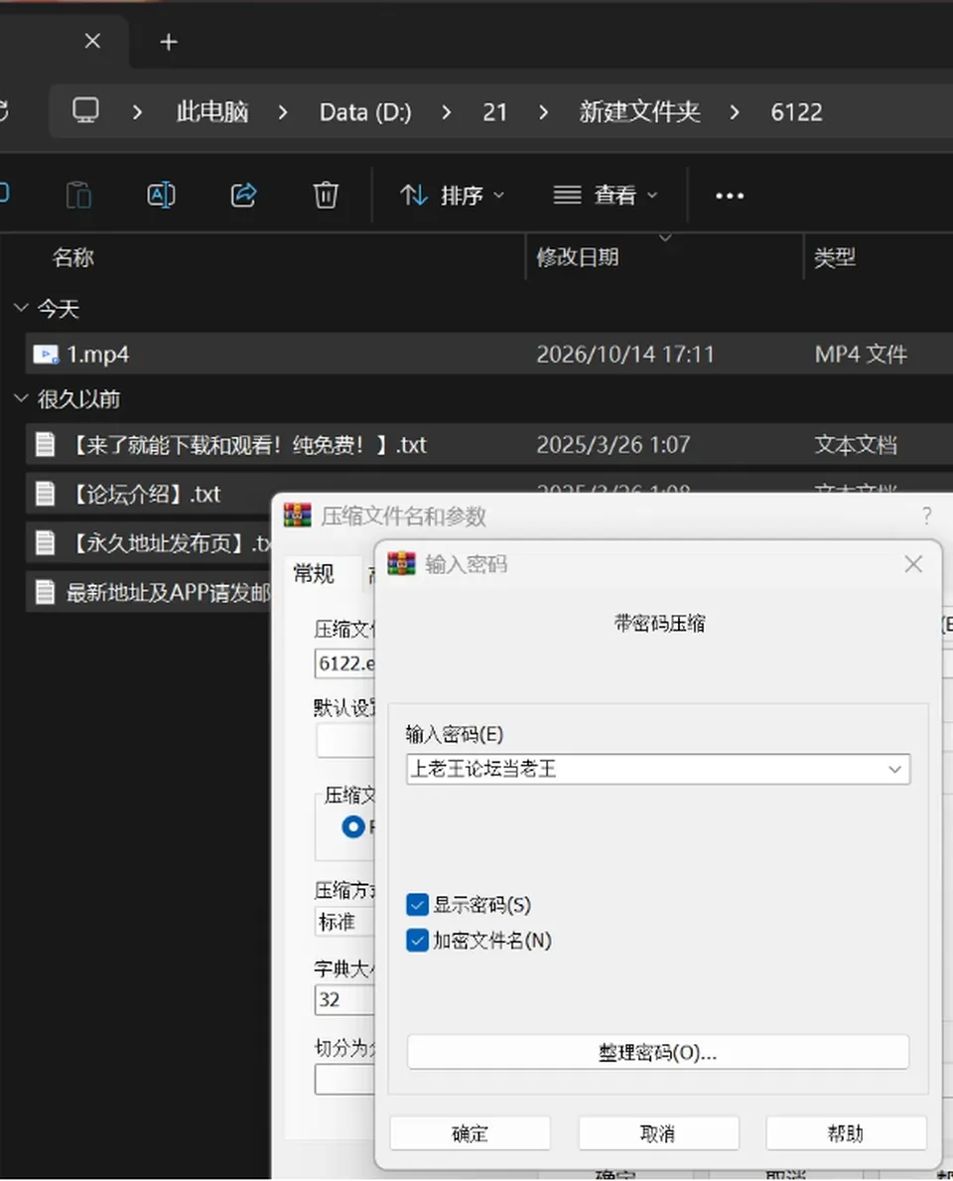Click the archive name field showing 6122.e
The width and height of the screenshot is (953, 1181).
pyautogui.click(x=344, y=664)
